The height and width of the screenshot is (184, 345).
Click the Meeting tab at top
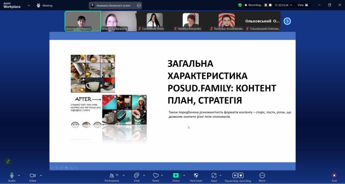click(45, 6)
